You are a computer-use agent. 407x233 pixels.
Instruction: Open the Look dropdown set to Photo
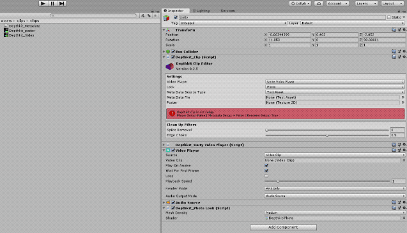(x=335, y=87)
